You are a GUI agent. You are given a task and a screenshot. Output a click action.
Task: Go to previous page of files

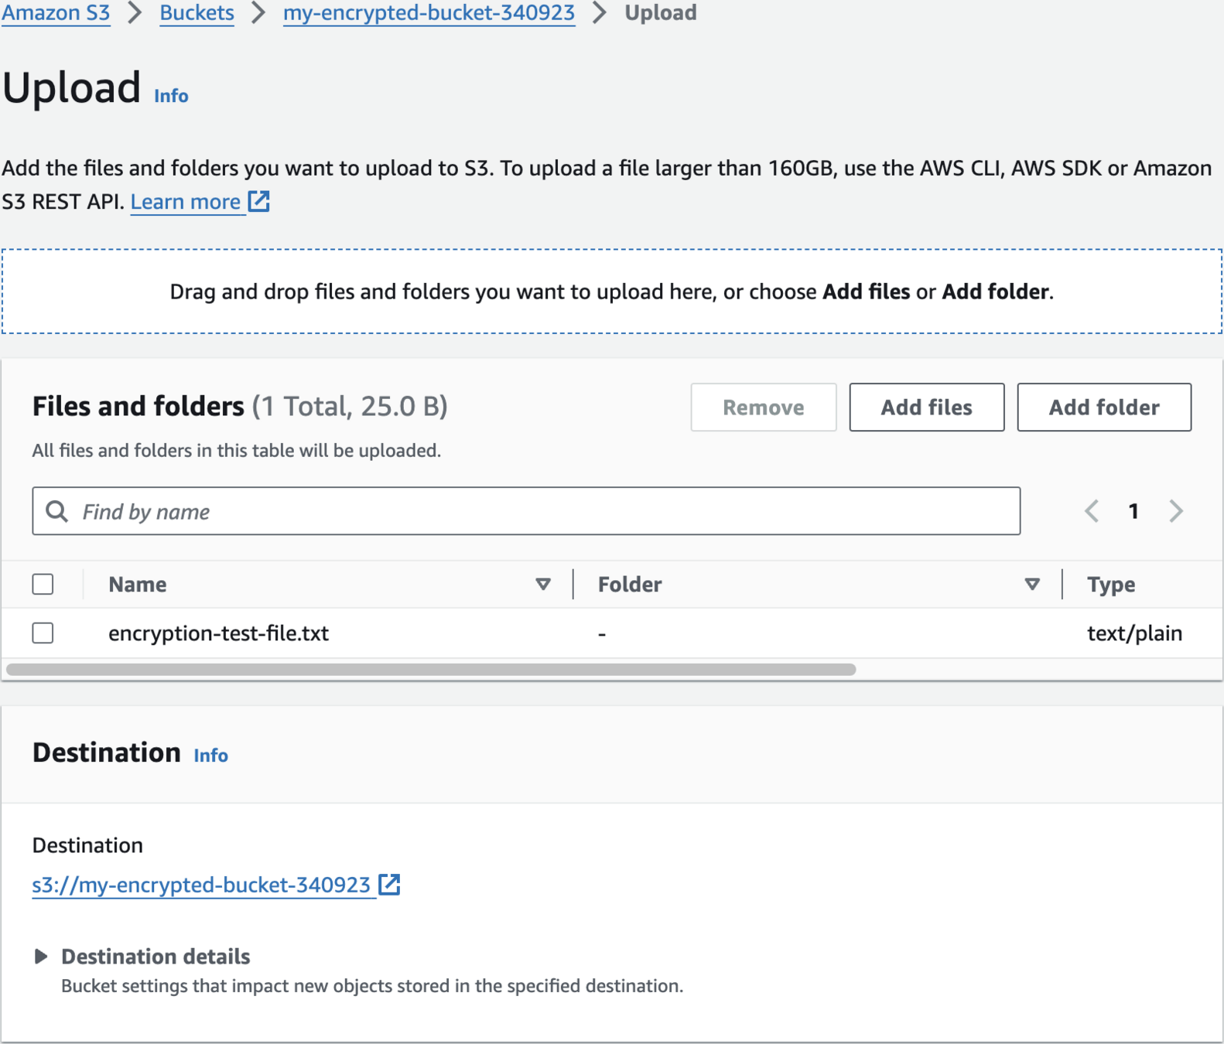coord(1092,511)
